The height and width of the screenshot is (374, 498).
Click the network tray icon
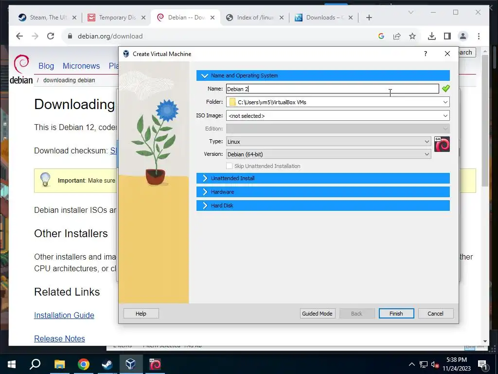[424, 364]
